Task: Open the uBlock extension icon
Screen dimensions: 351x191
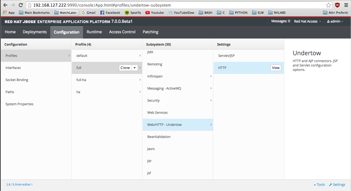Action: click(x=337, y=5)
